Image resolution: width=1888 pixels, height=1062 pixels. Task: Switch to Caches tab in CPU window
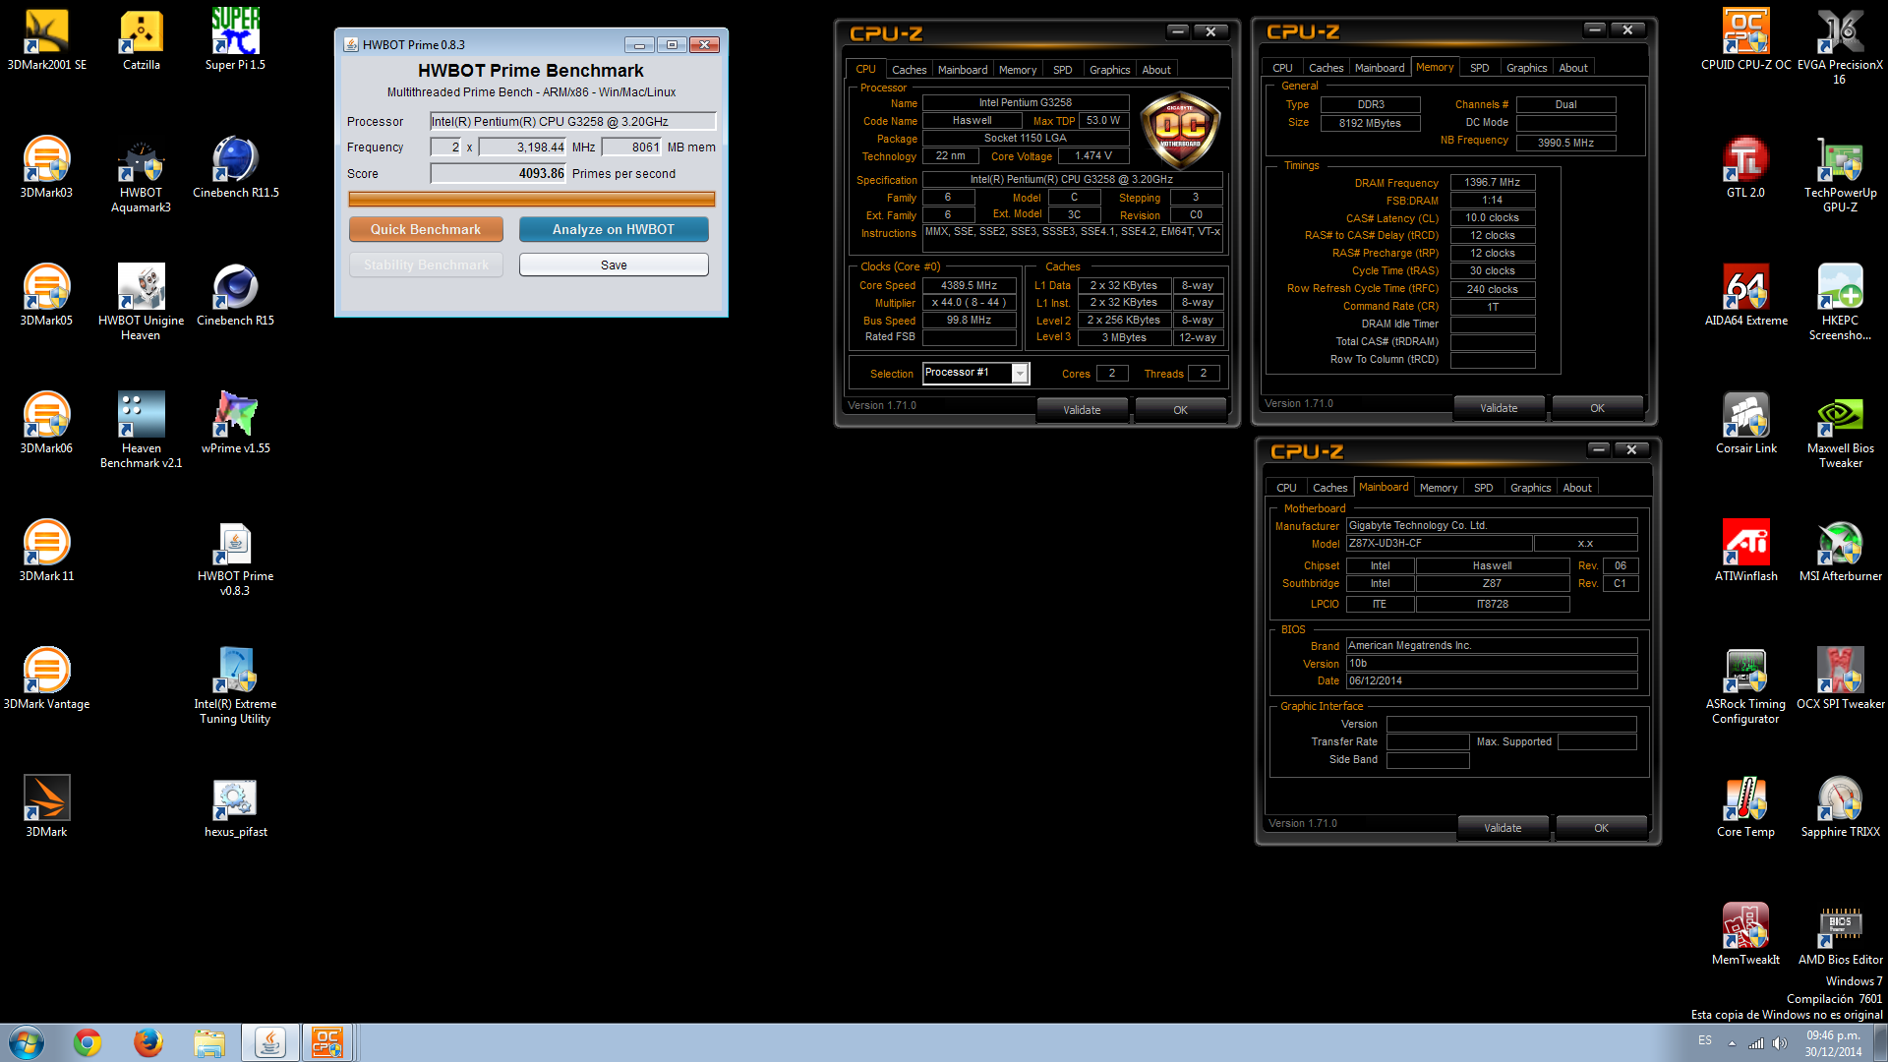pos(909,70)
